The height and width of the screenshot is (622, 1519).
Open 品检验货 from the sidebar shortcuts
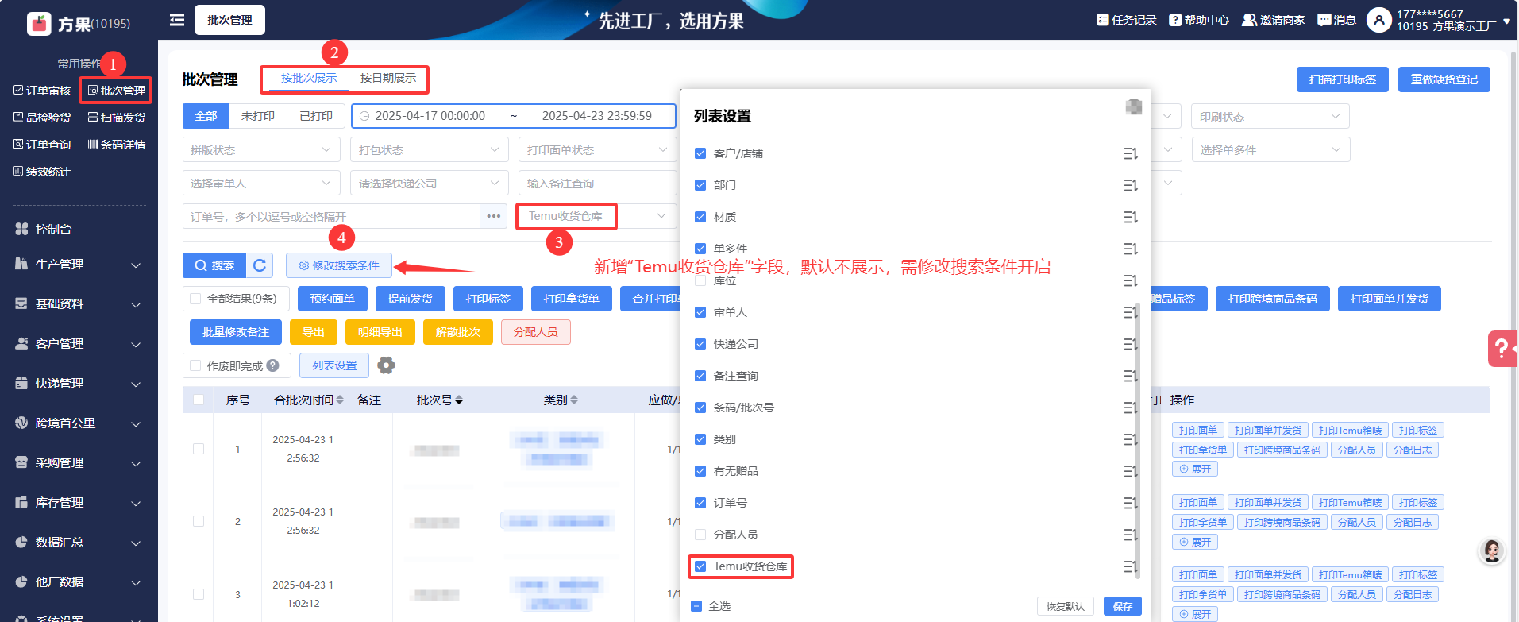click(x=42, y=118)
